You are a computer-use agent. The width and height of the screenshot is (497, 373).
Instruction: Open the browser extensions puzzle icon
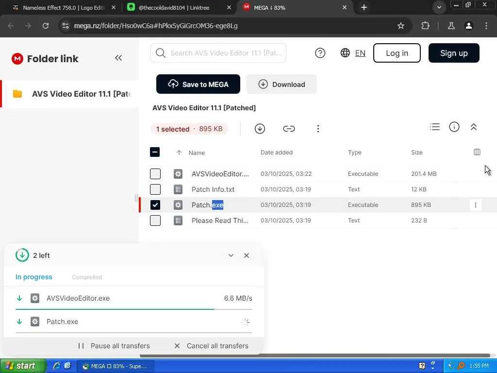(425, 26)
